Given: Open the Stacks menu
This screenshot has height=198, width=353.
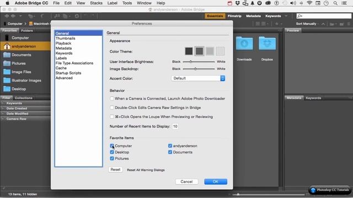Looking at the screenshot, I should click(x=96, y=3).
